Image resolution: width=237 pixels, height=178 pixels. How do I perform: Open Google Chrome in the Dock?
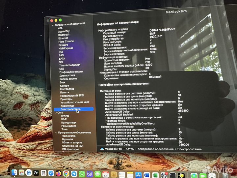point(66,174)
